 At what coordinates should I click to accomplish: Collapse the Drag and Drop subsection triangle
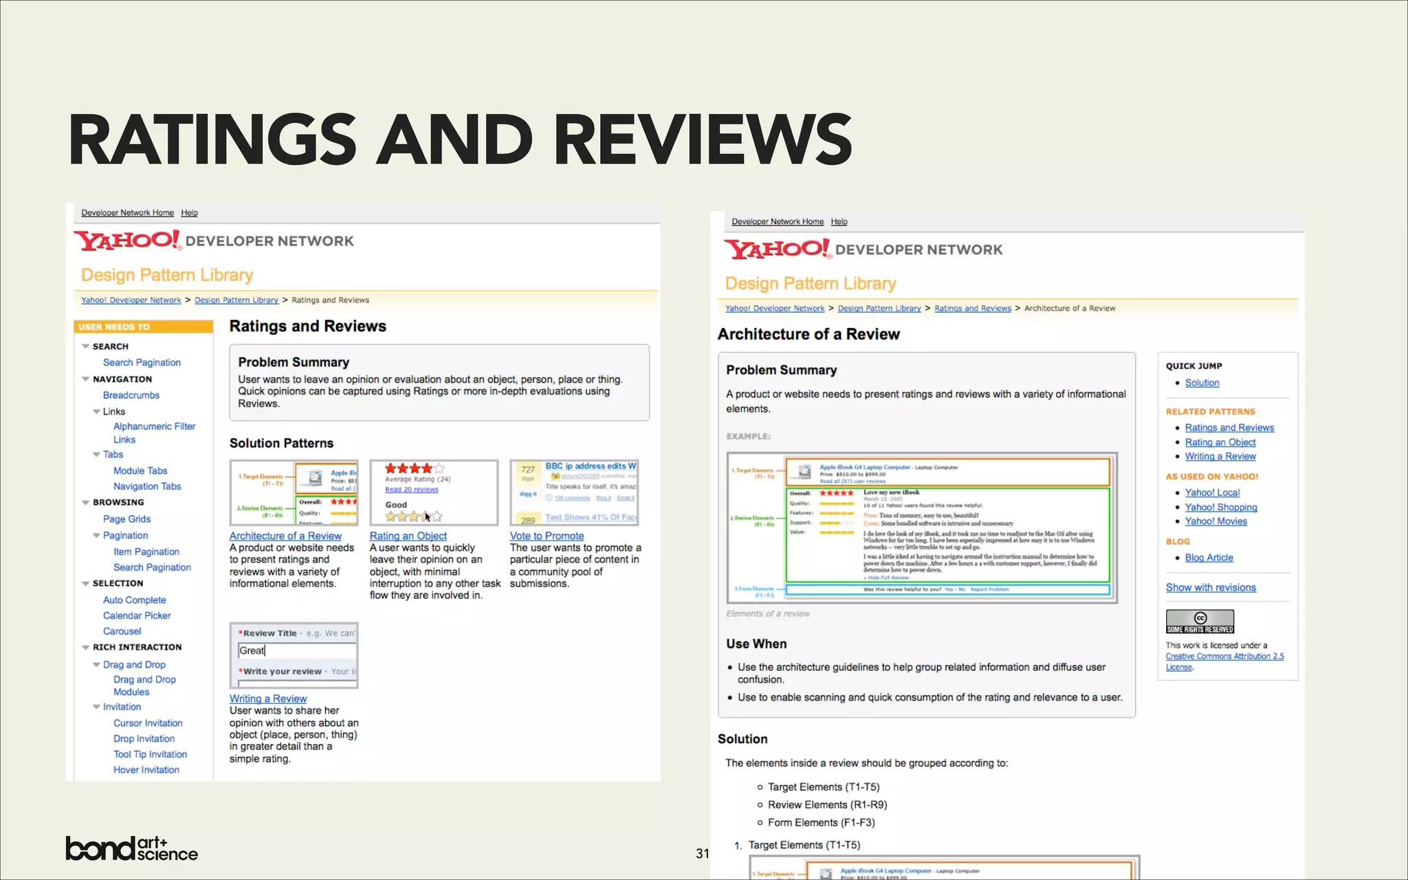pos(96,665)
